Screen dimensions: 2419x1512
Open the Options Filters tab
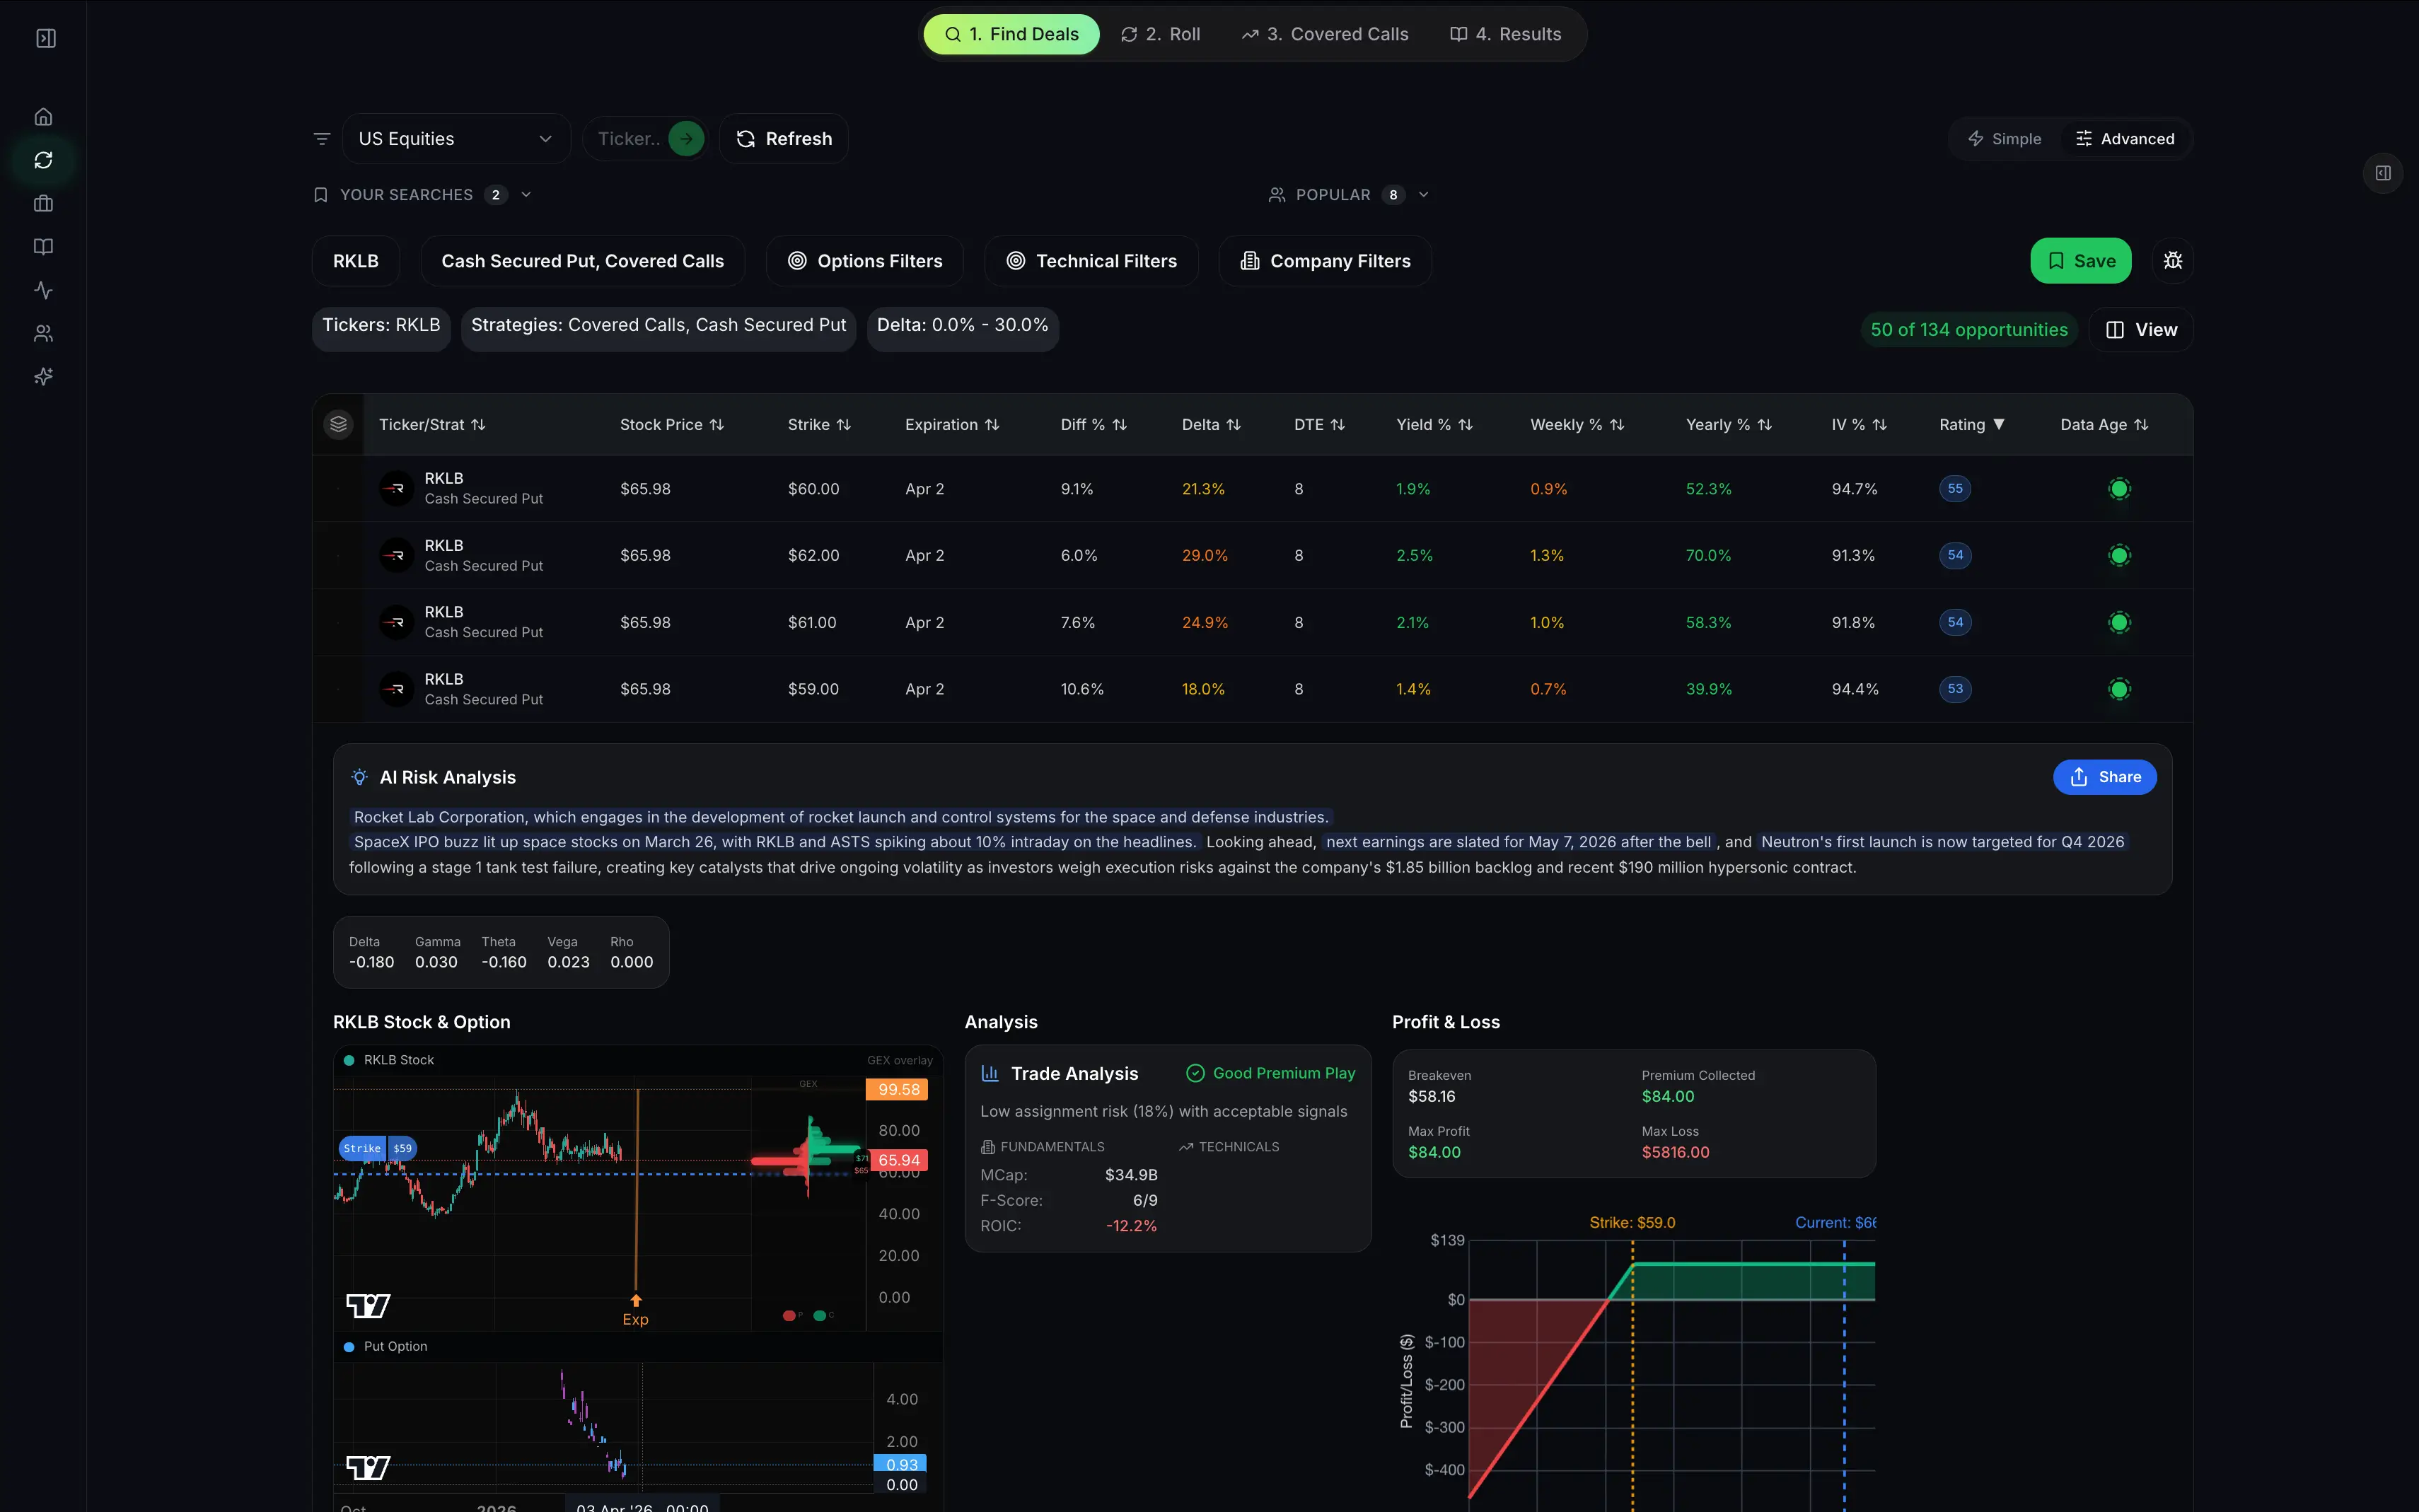coord(865,261)
